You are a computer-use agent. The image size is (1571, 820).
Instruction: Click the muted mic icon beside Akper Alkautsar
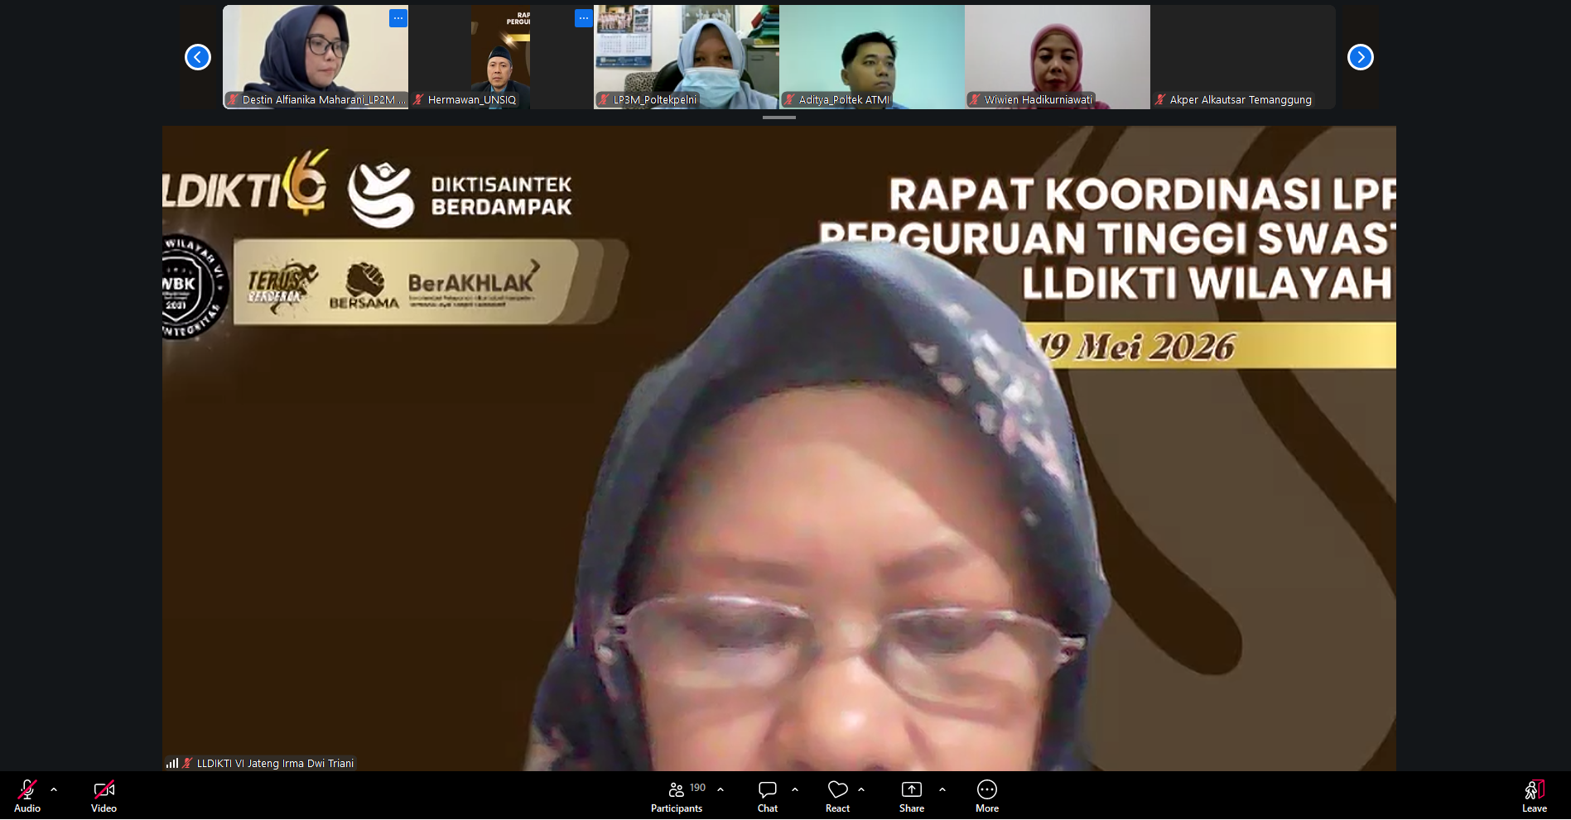pos(1161,100)
